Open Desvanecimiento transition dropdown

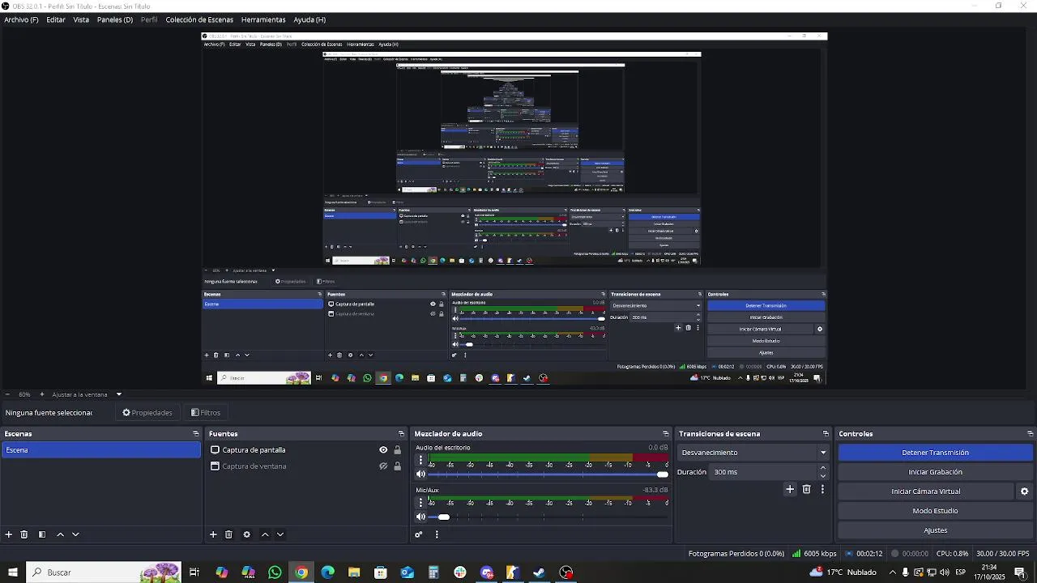pyautogui.click(x=753, y=453)
